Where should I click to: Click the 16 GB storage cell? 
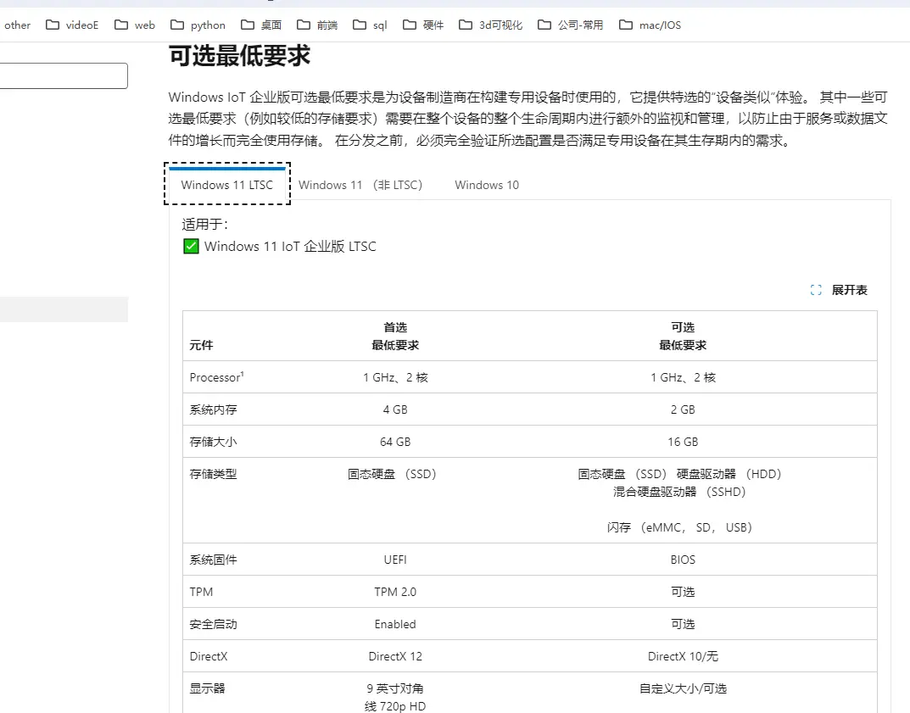coord(683,442)
